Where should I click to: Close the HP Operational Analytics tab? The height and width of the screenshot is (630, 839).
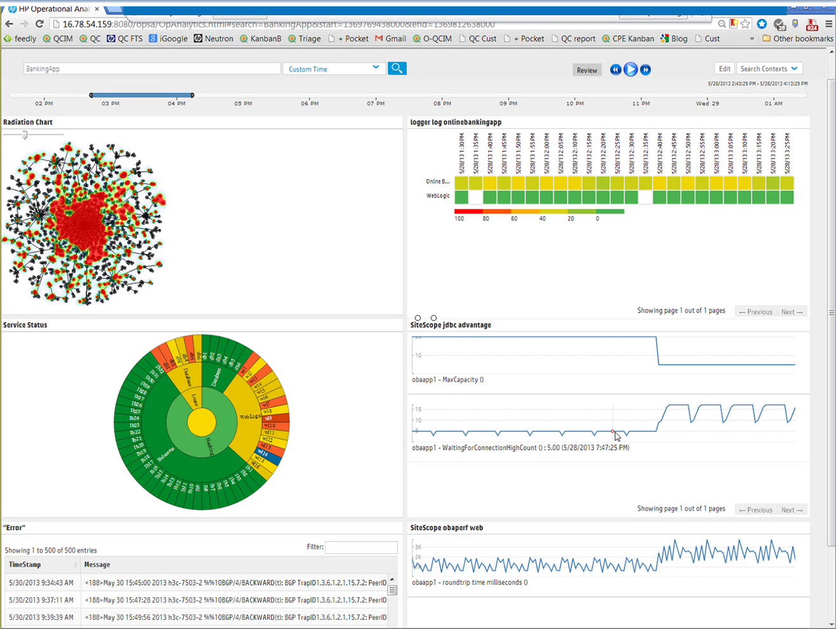[97, 9]
